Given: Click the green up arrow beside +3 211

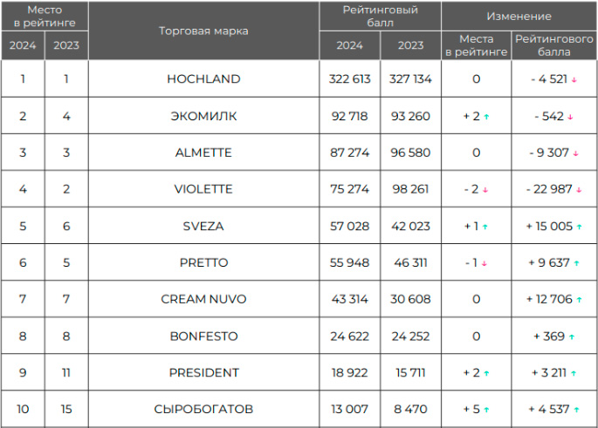Looking at the screenshot, I should [574, 374].
